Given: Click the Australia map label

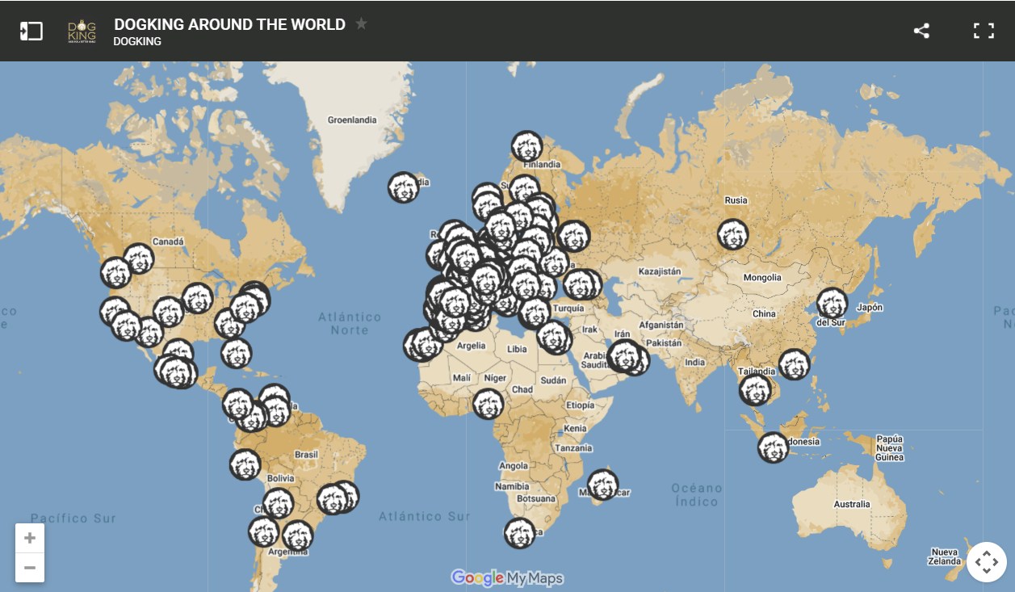Looking at the screenshot, I should [x=852, y=504].
